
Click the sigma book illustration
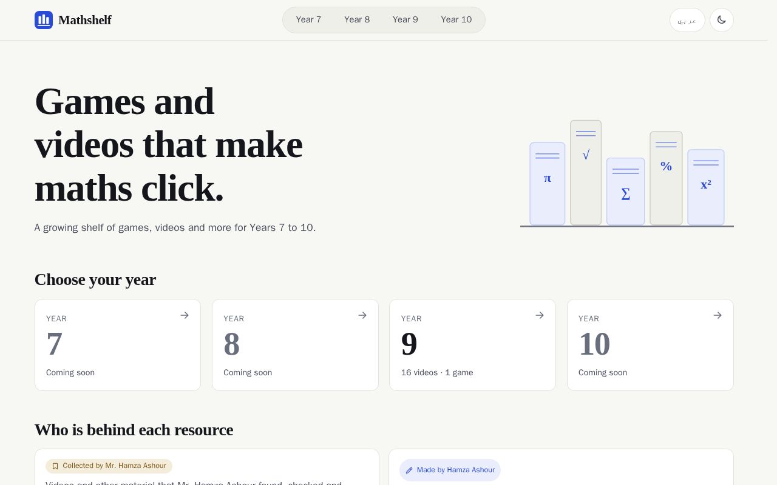coord(625,192)
